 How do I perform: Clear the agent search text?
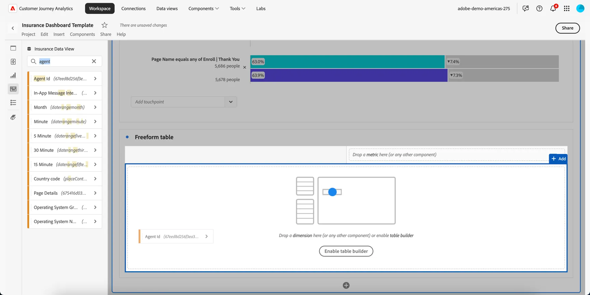click(94, 61)
